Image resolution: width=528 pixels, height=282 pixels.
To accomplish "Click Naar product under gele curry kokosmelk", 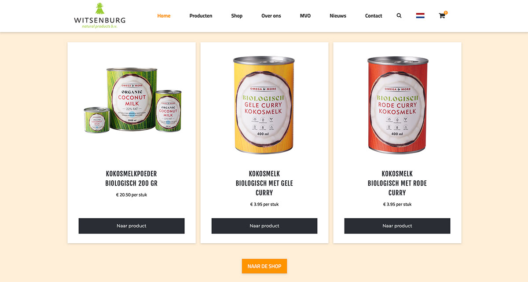I will [264, 226].
